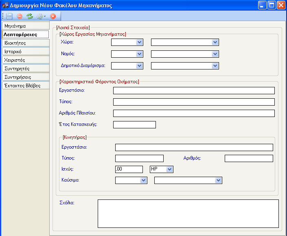This screenshot has height=236, width=287.
Task: Minimize the window
Action: [x=262, y=5]
